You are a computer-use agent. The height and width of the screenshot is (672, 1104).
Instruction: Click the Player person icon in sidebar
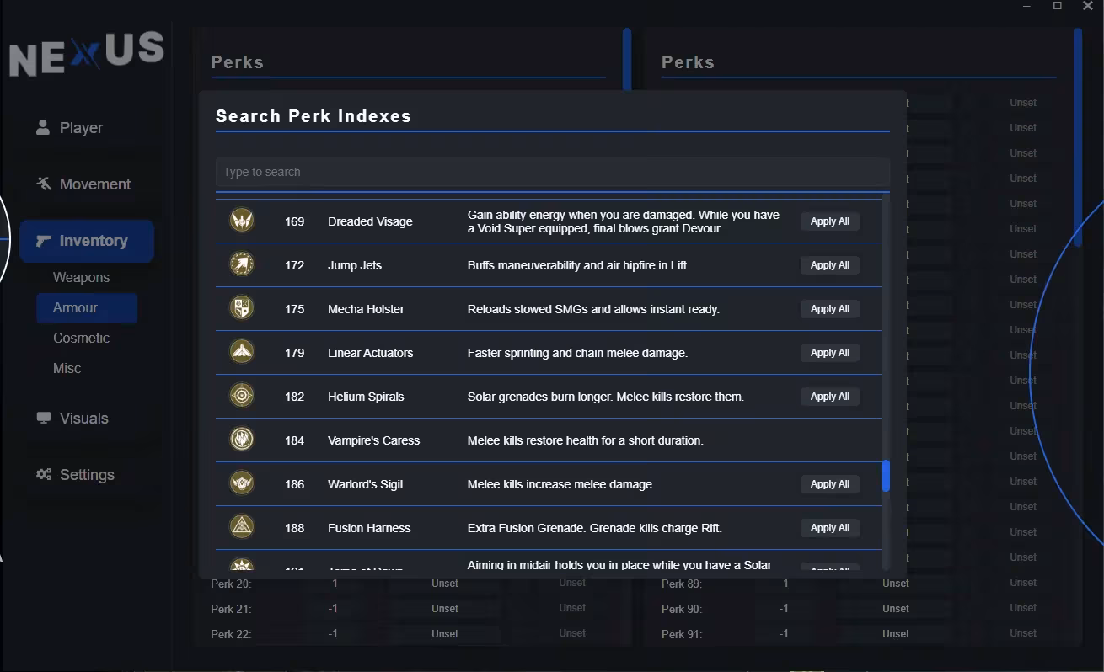click(43, 127)
